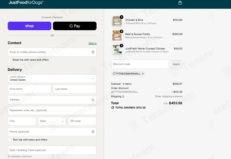231x159 pixels.
Task: Click the JustFoodforDogs logo
Action: (x=26, y=2)
